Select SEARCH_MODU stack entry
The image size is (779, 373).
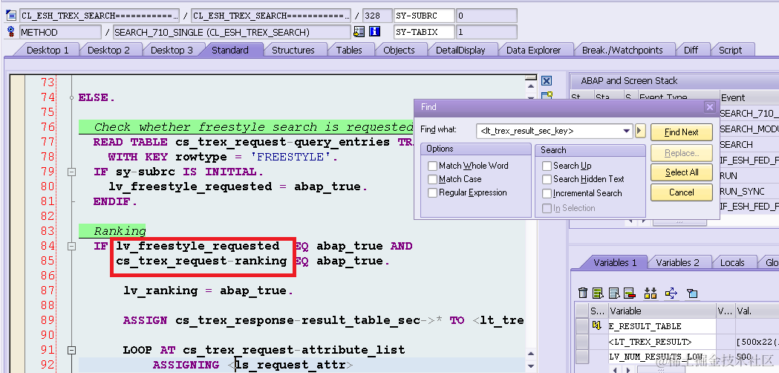click(749, 129)
